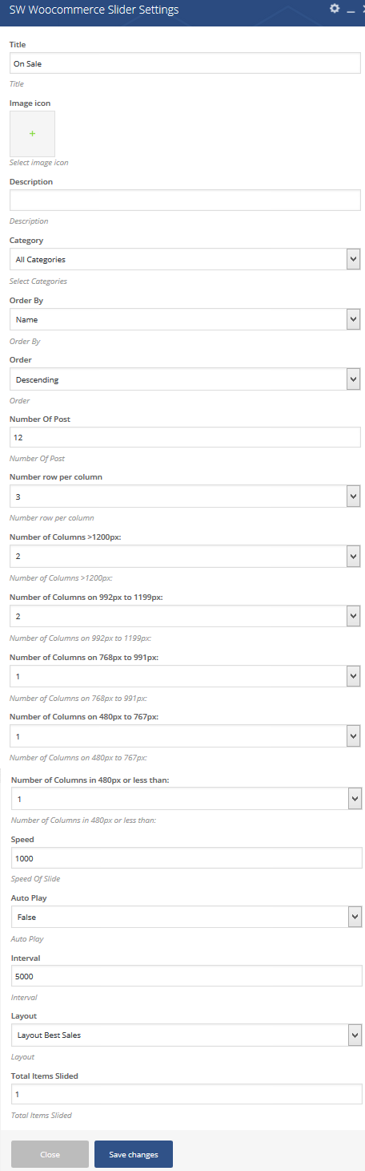Viewport: 365px width, 1171px height.
Task: Open the Order dropdown set to Descending
Action: [185, 379]
